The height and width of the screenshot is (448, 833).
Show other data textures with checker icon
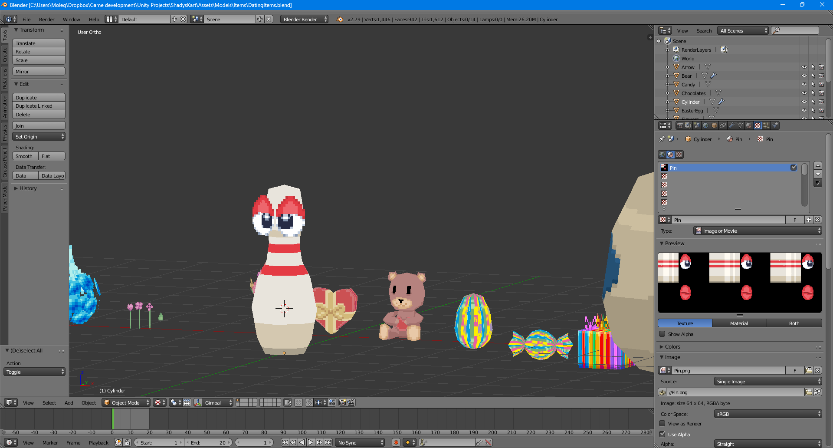(679, 155)
